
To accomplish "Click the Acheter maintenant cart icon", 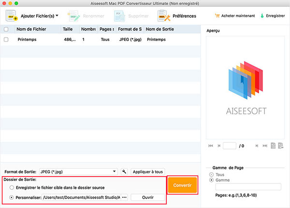I will [x=217, y=16].
